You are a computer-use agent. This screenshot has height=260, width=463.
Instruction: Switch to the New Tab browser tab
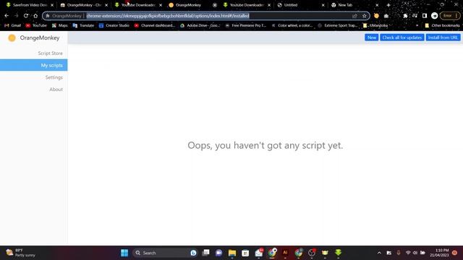coord(354,5)
